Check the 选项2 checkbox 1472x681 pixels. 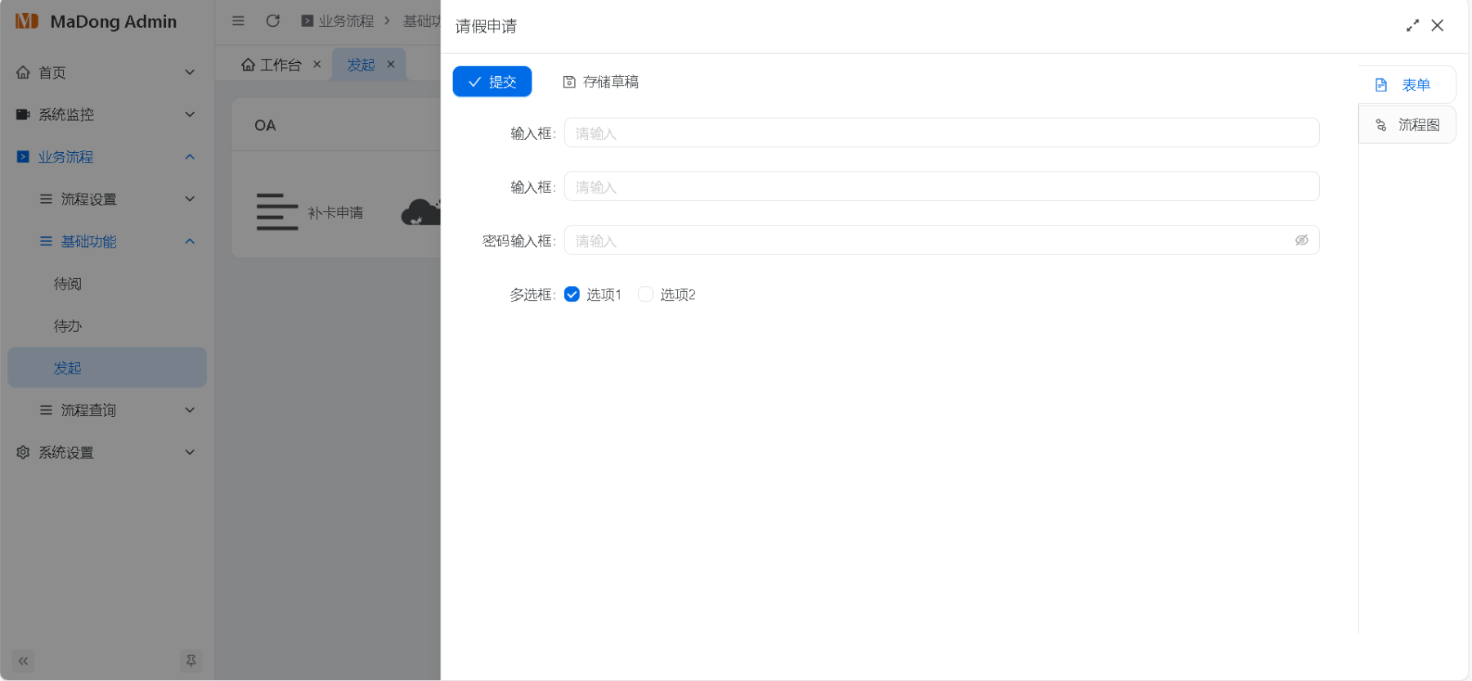[646, 294]
